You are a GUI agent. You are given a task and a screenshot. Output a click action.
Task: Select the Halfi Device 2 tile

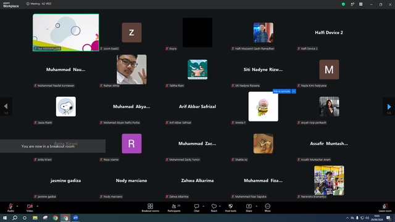pyautogui.click(x=329, y=33)
